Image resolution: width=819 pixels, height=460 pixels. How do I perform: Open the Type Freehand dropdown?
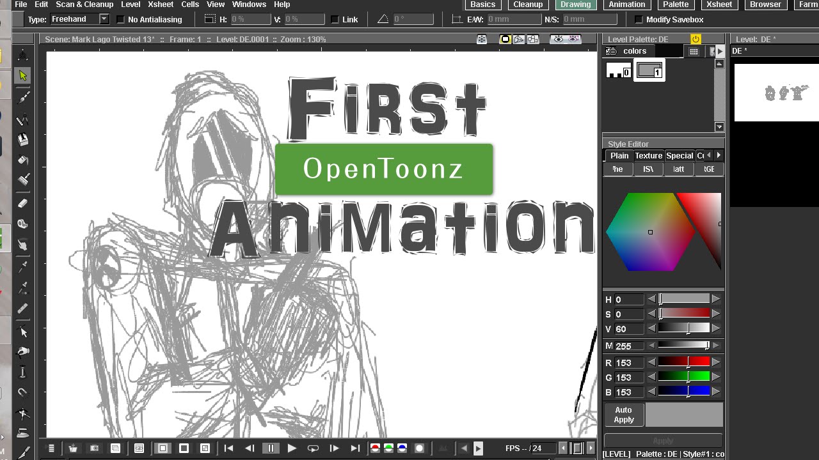click(80, 19)
